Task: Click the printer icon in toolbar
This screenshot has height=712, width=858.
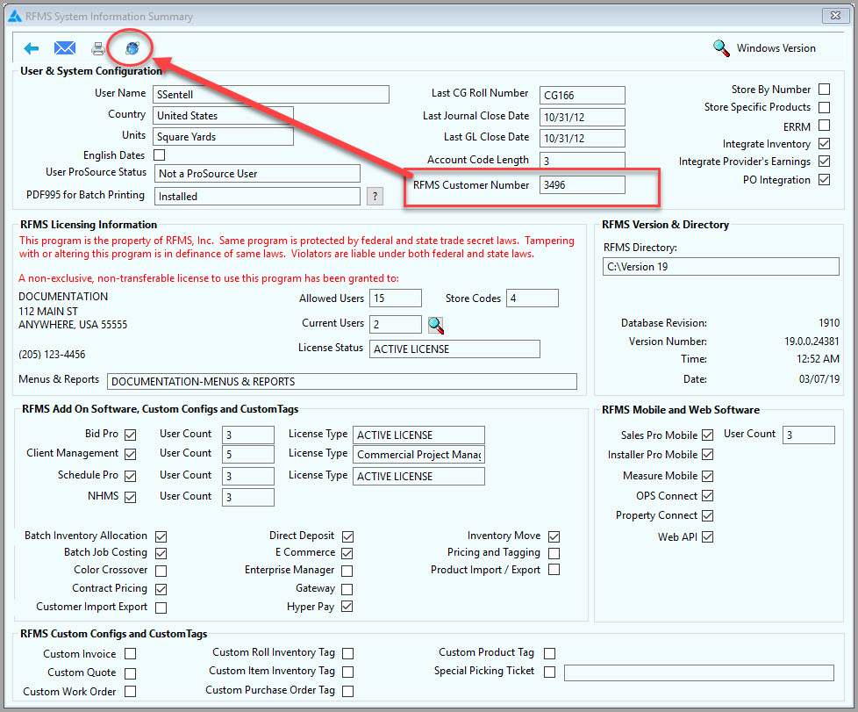Action: point(98,49)
